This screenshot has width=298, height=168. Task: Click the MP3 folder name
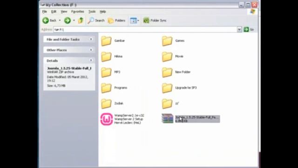tap(117, 72)
